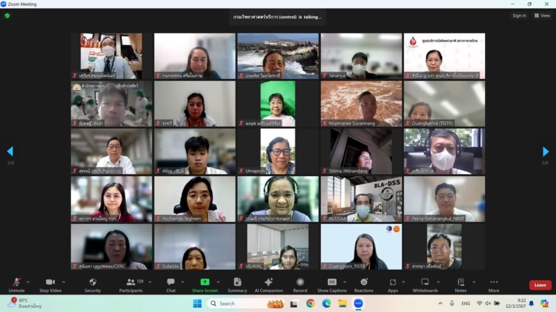Expand options arrow beside Share Screen

tap(218, 282)
